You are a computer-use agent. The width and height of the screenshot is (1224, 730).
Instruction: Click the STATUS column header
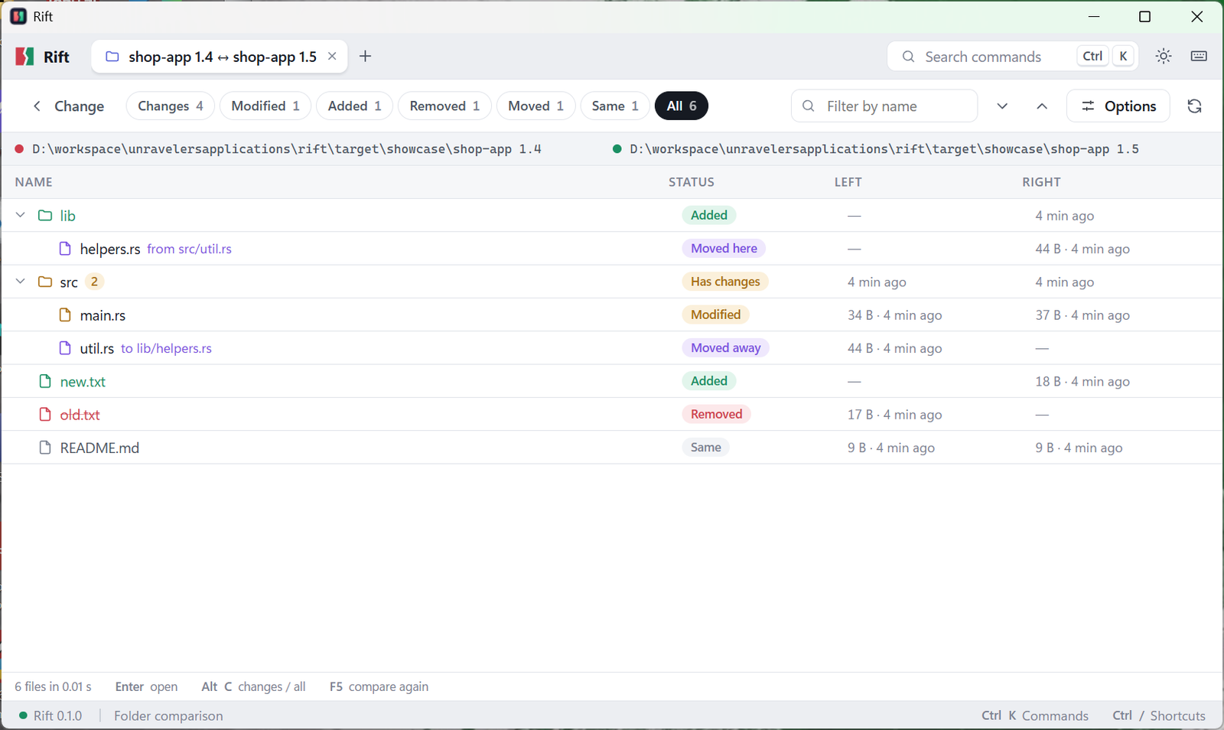(x=692, y=182)
